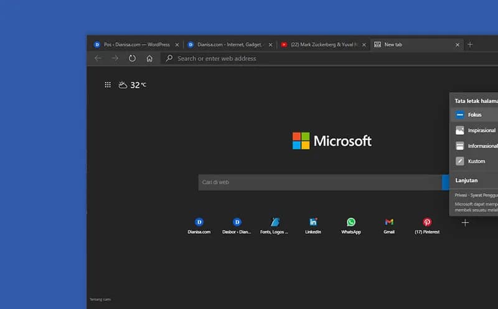This screenshot has height=309, width=498.
Task: Go to the home page via house icon
Action: (149, 58)
